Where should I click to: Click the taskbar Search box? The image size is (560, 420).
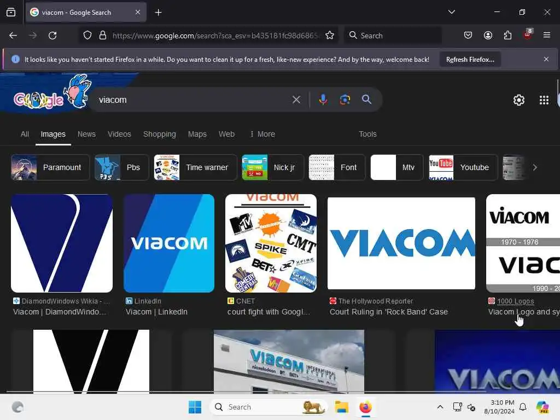[269, 407]
